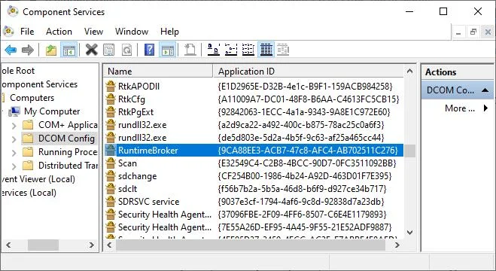The width and height of the screenshot is (496, 271).
Task: Expand Running Processes tree node
Action: 14,153
